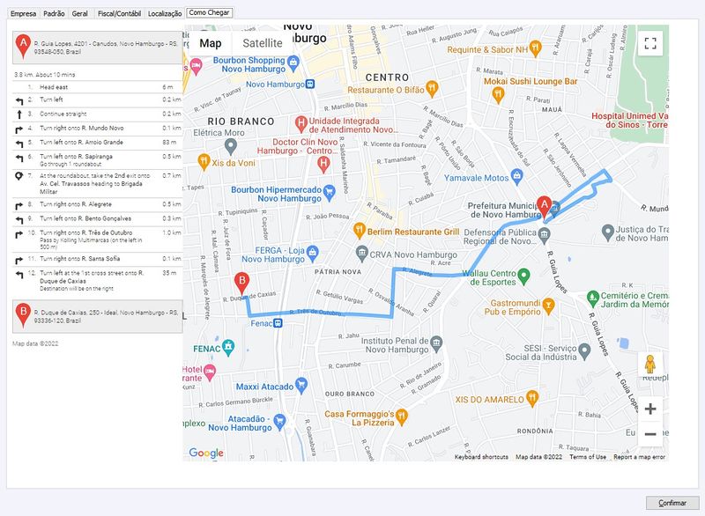The image size is (705, 516).
Task: Click the Street View pegman icon
Action: pyautogui.click(x=649, y=365)
